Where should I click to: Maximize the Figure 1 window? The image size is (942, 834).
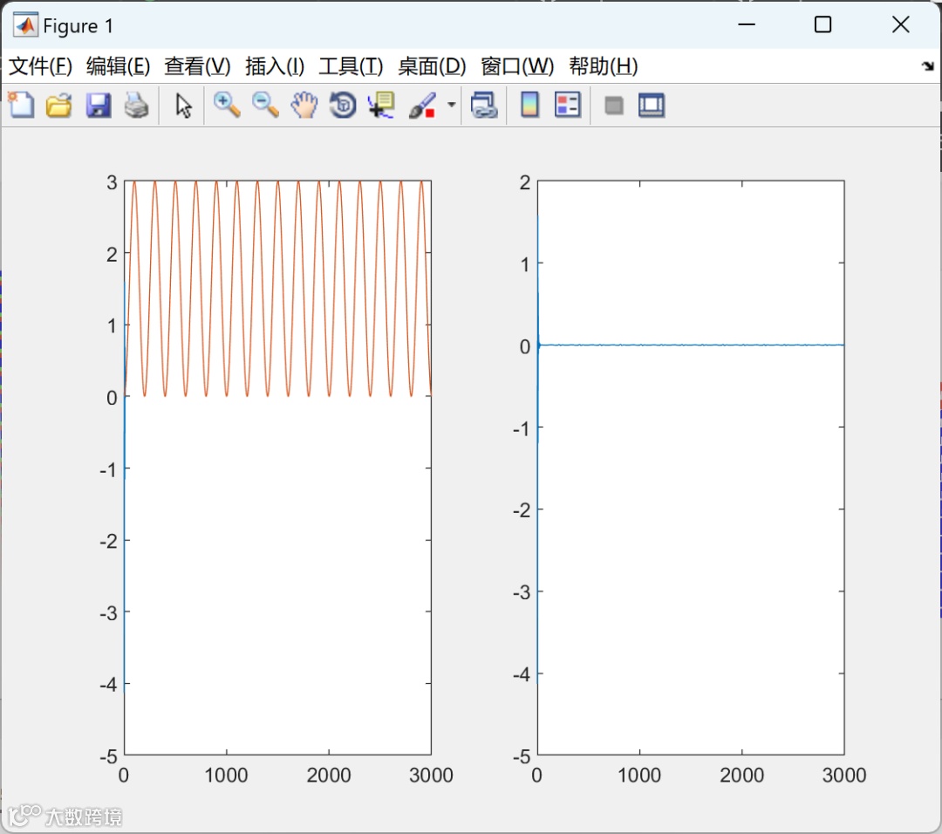[823, 24]
